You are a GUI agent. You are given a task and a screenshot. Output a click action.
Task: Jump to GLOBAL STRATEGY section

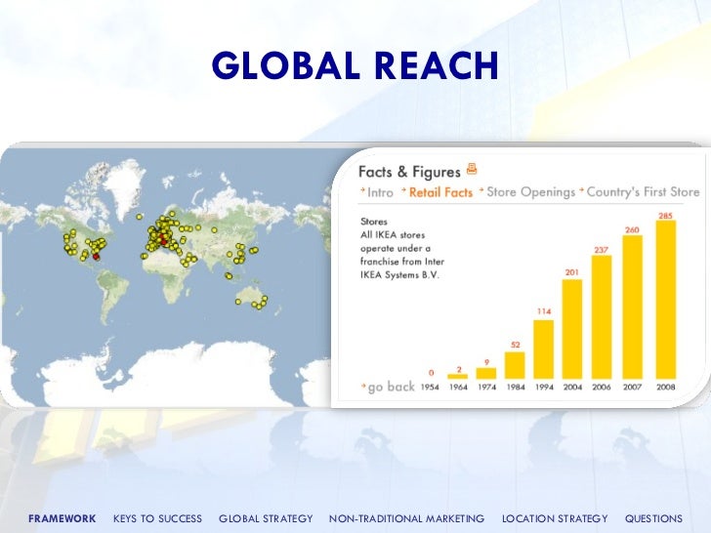coord(266,518)
